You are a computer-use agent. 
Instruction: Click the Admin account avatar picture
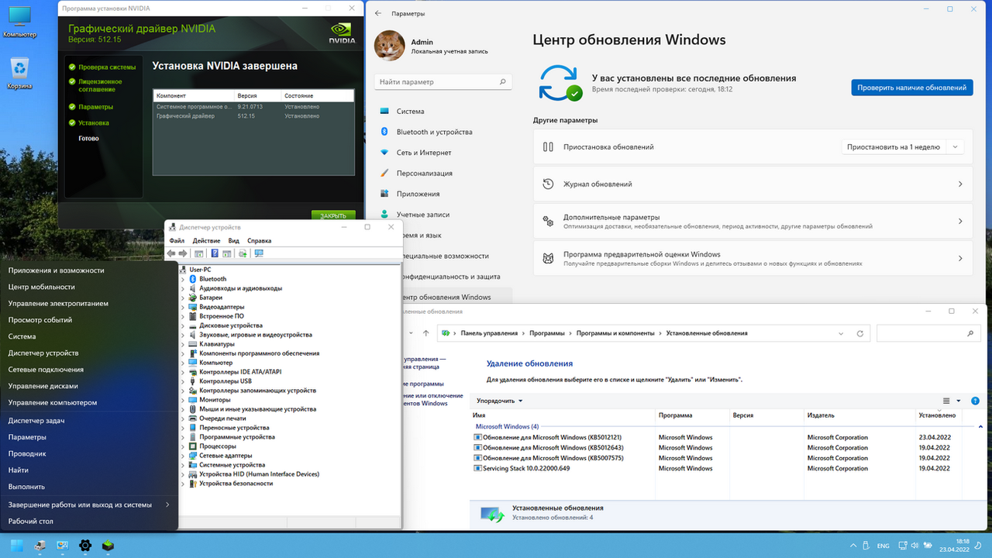click(x=389, y=46)
